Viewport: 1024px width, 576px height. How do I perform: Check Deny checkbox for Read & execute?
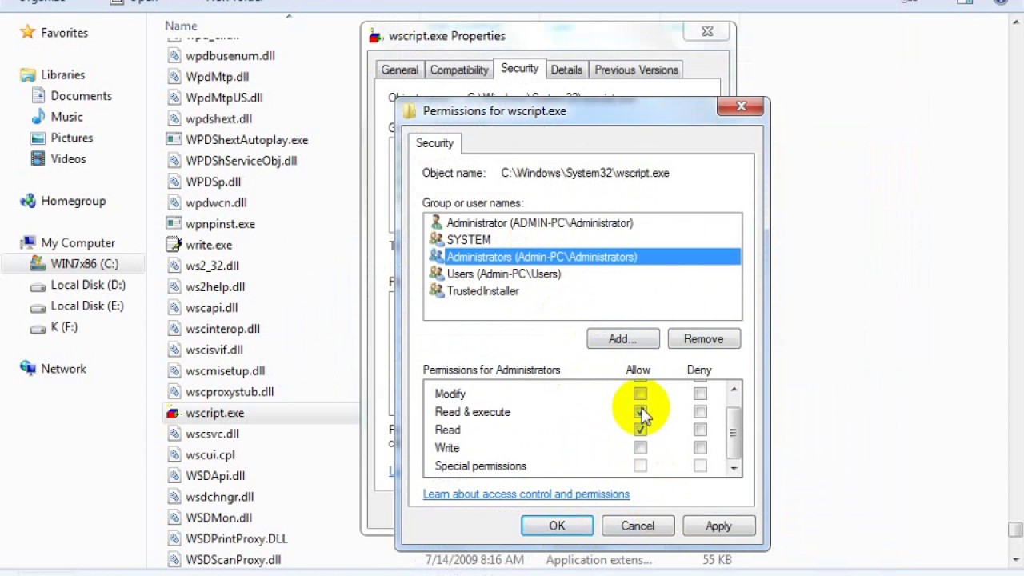pos(700,412)
